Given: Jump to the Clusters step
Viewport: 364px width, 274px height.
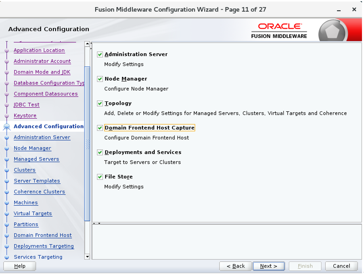Looking at the screenshot, I should [x=25, y=170].
